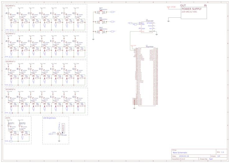This screenshot has height=163, width=230.
Task: Select the LED Brightness section label
Action: point(49,118)
